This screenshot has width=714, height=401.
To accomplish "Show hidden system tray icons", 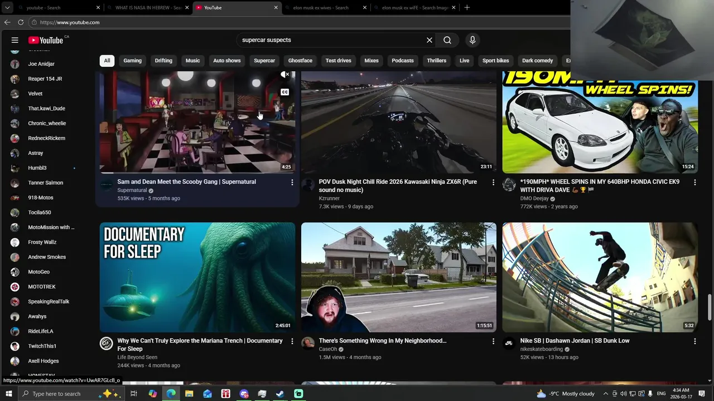I will pyautogui.click(x=606, y=394).
